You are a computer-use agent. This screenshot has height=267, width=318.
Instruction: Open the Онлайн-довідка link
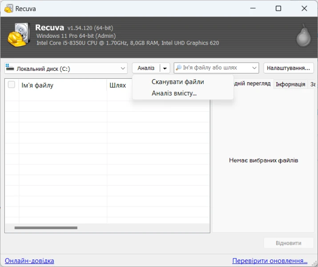point(29,261)
